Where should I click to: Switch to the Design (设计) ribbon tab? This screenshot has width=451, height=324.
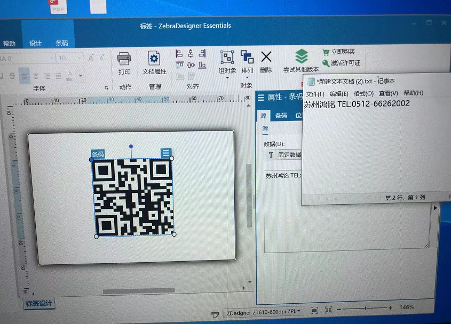pos(35,43)
